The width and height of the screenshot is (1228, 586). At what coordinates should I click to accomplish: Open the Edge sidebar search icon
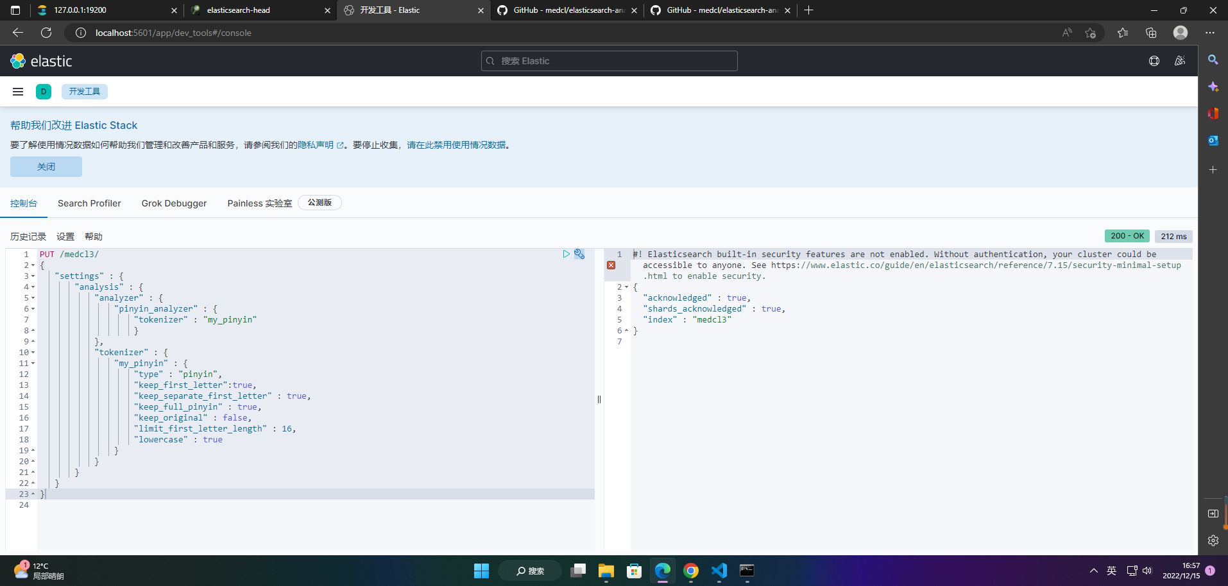point(1213,60)
